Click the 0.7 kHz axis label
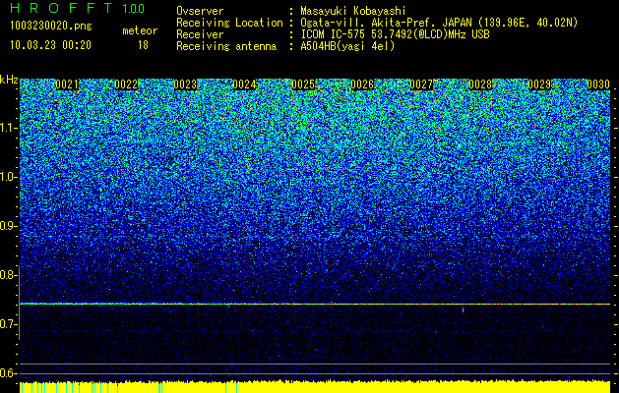The height and width of the screenshot is (393, 619). pyautogui.click(x=9, y=324)
